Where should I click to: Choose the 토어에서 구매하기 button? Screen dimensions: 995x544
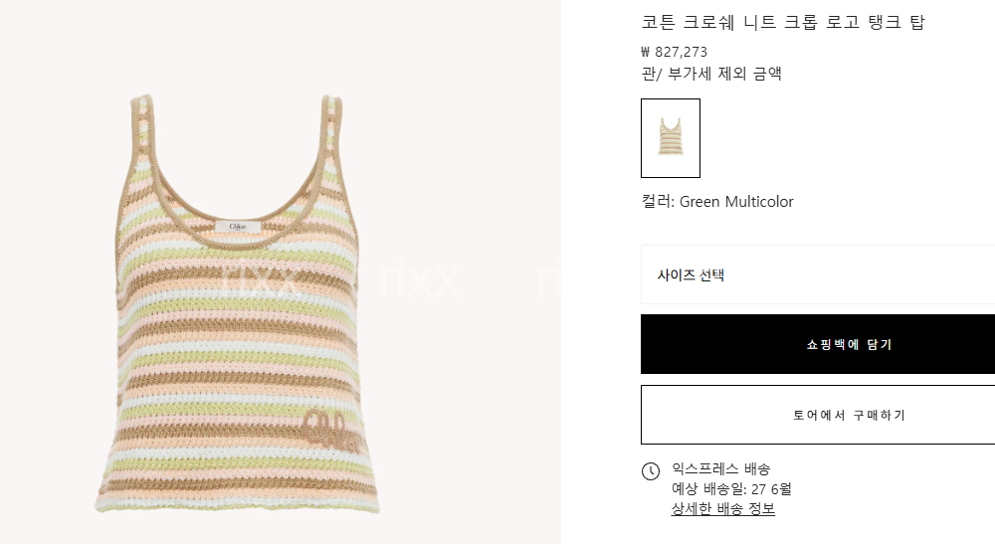pyautogui.click(x=818, y=415)
